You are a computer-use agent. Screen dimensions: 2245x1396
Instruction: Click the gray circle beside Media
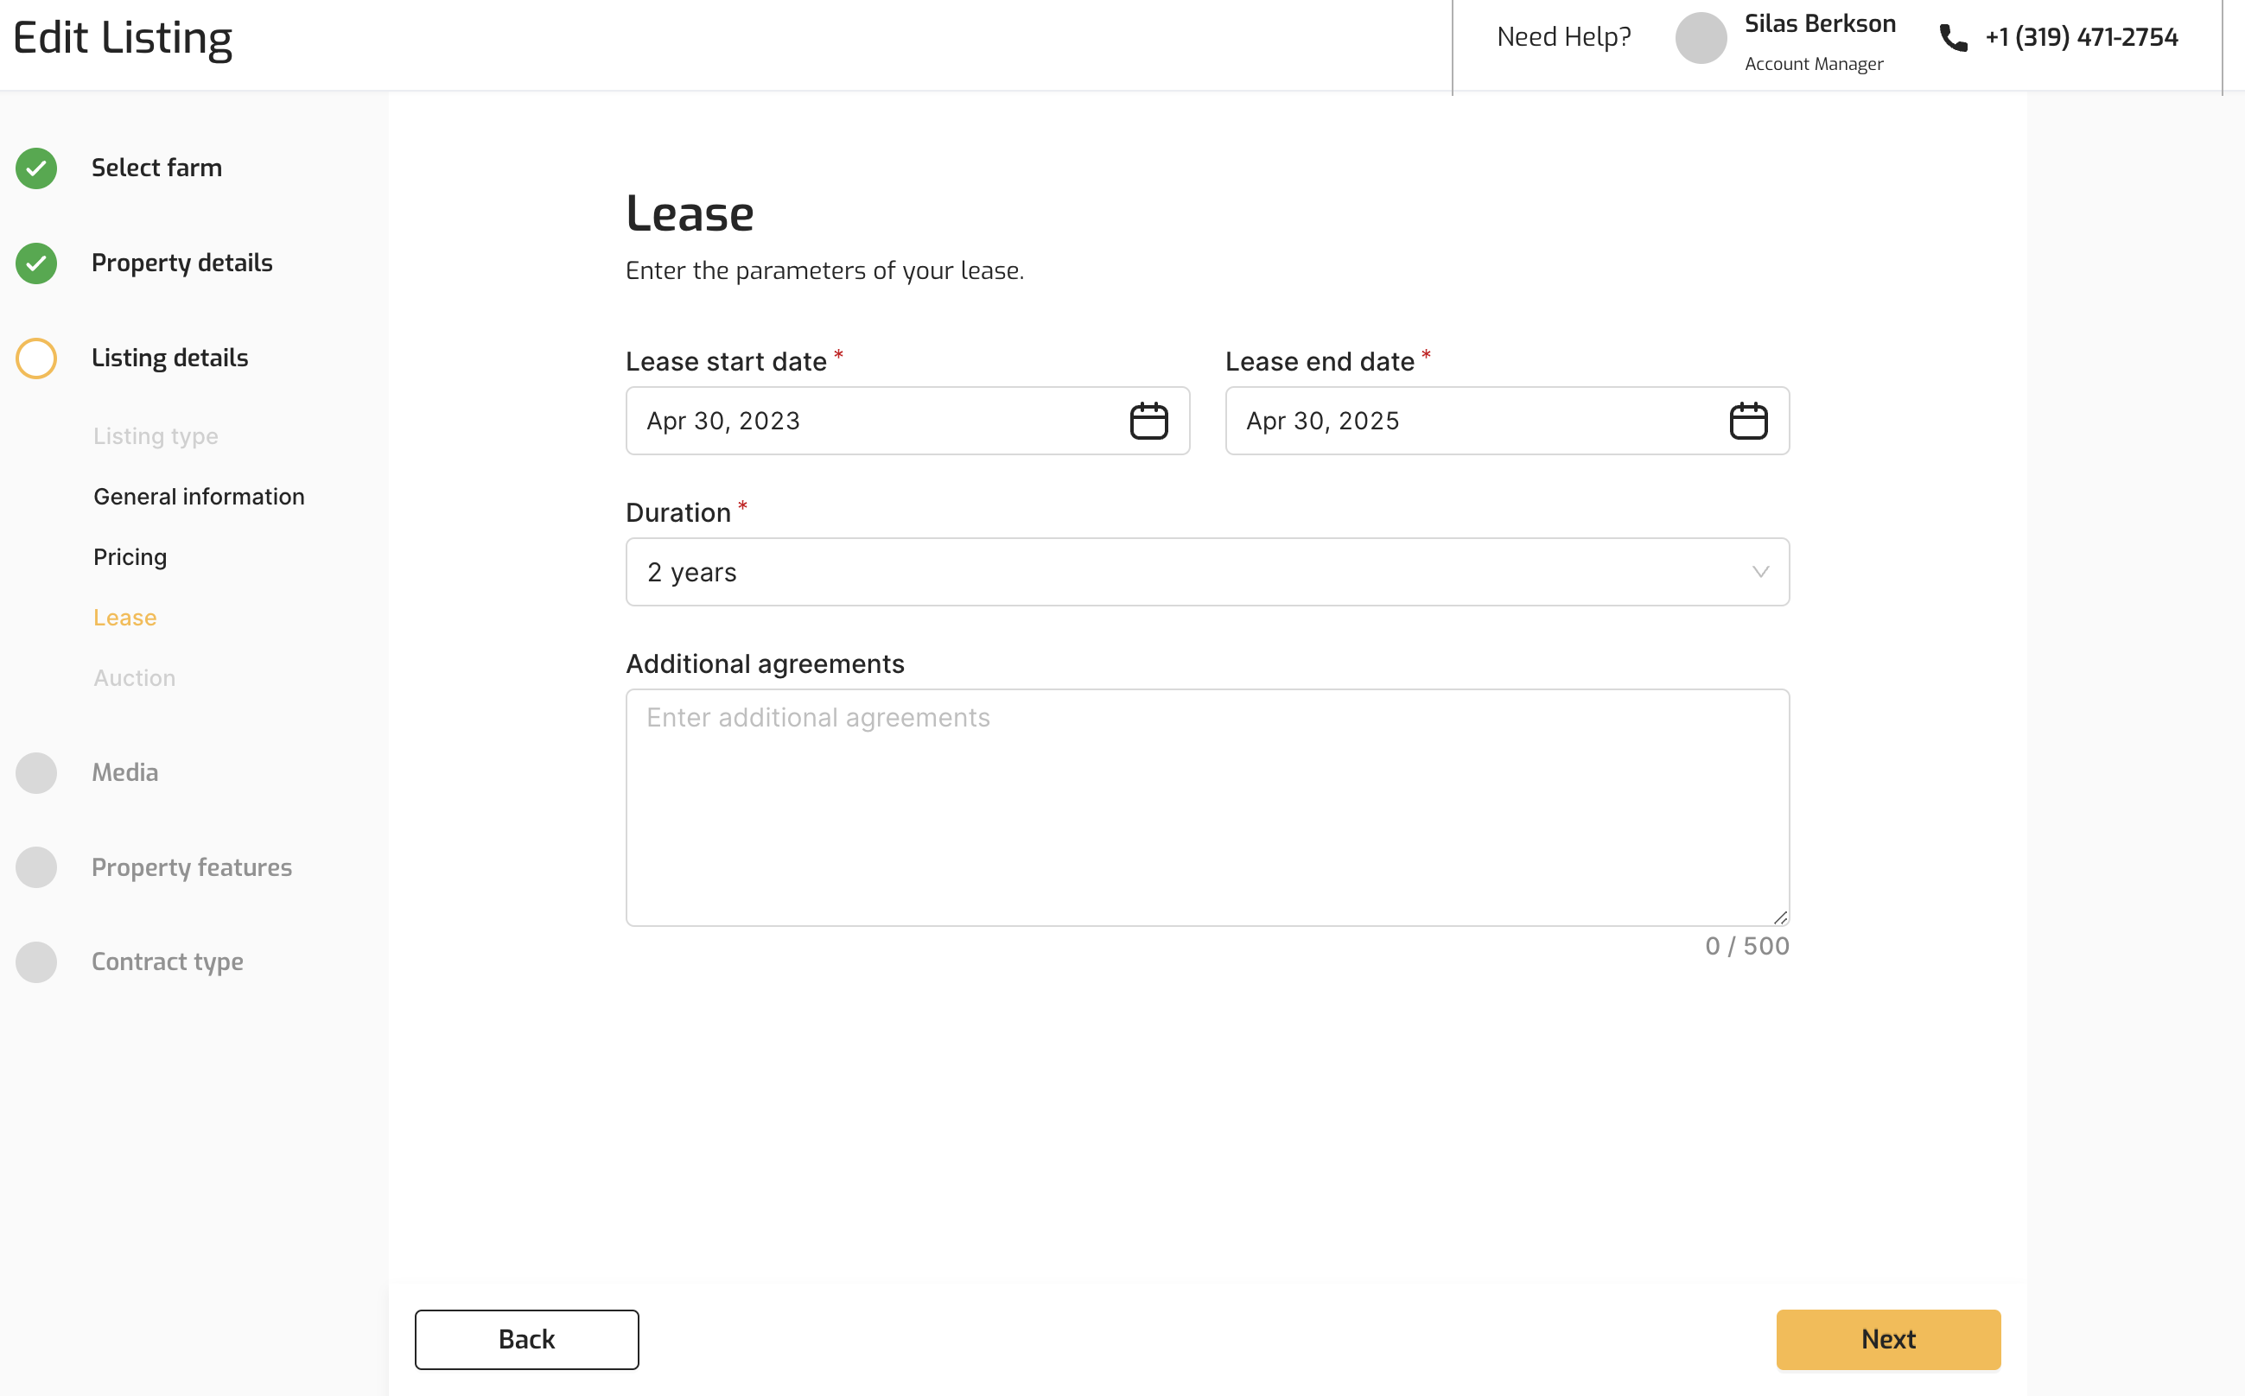coord(36,773)
